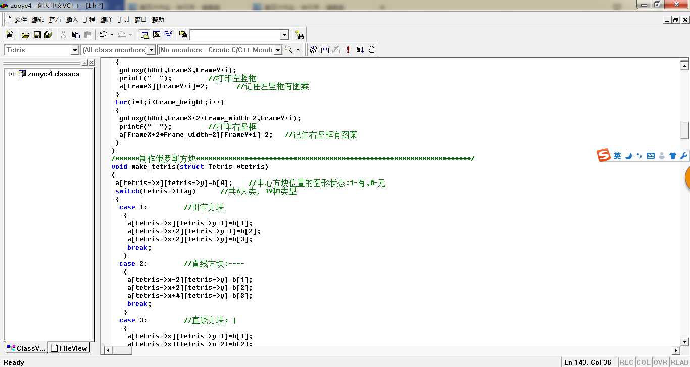
Task: Open the 工具 menu
Action: tap(124, 20)
